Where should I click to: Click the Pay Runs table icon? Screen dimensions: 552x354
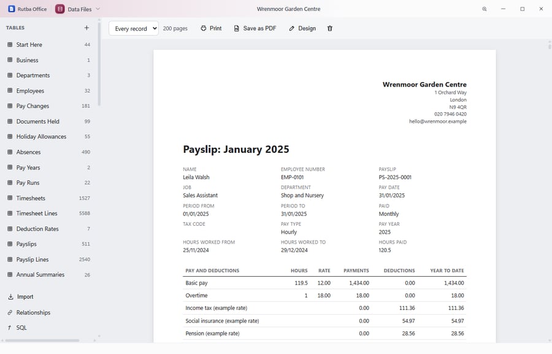10,182
